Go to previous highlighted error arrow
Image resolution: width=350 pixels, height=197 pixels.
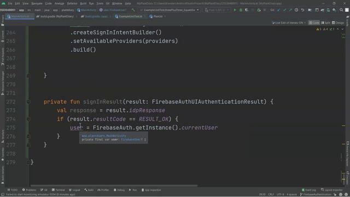point(338,29)
